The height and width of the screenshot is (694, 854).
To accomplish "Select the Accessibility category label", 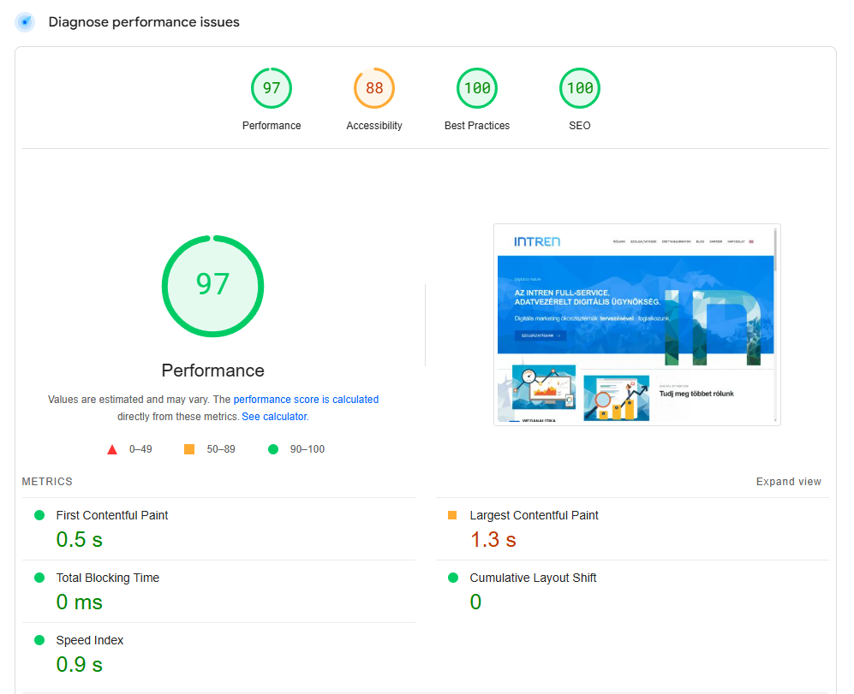I will 374,126.
